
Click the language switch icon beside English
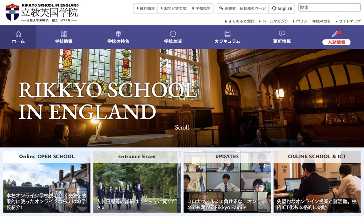[274, 8]
